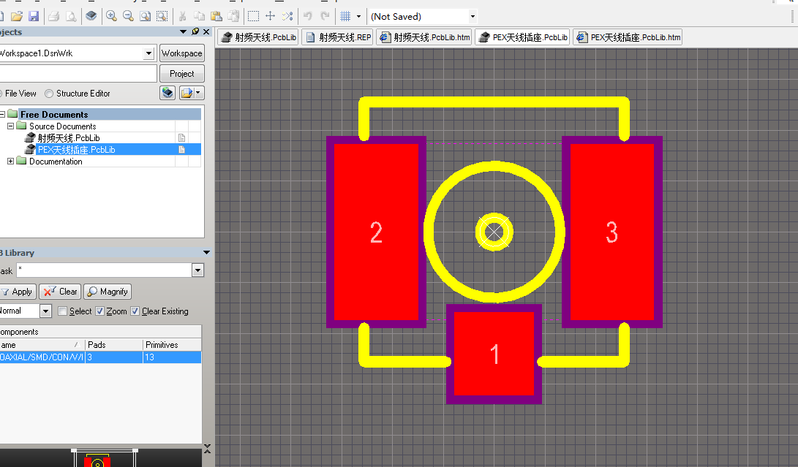Open the PCB Library panel menu arrow
The width and height of the screenshot is (798, 467).
pos(206,252)
